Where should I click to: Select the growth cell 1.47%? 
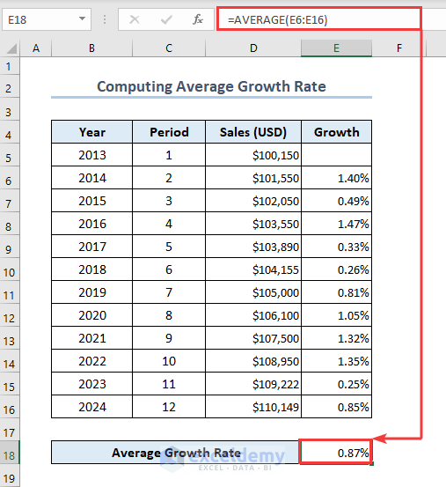coord(337,224)
